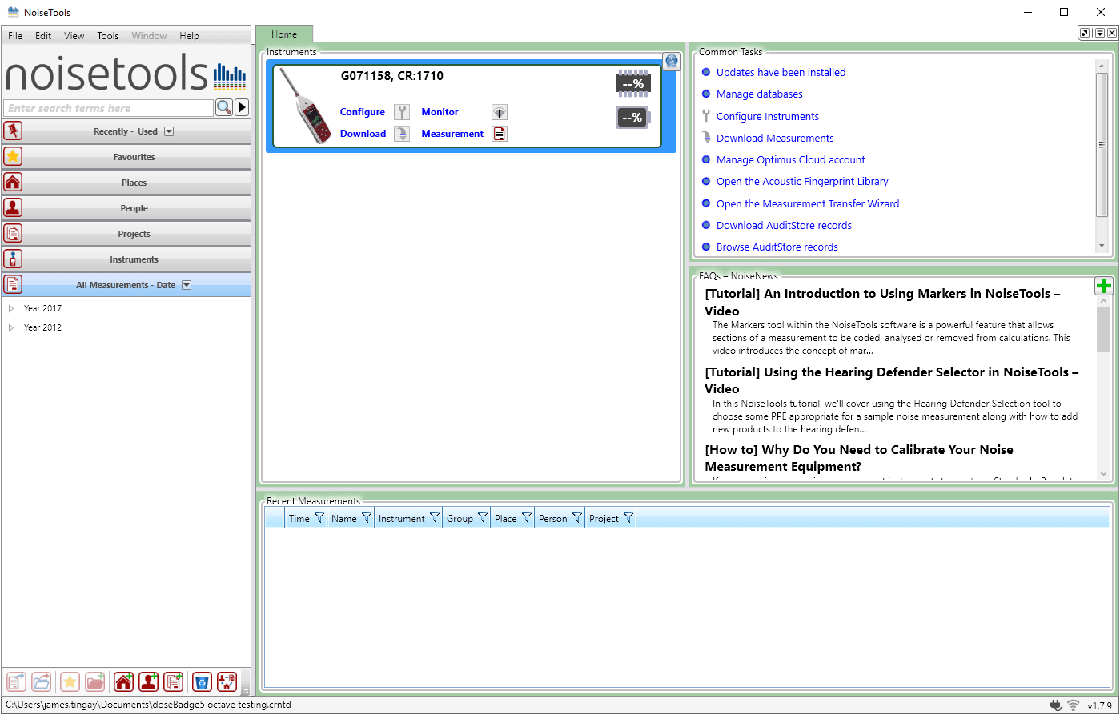Open the Edit menu
The image size is (1120, 715).
pos(43,36)
